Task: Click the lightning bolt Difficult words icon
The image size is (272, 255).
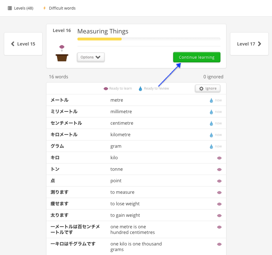Action: (x=44, y=8)
